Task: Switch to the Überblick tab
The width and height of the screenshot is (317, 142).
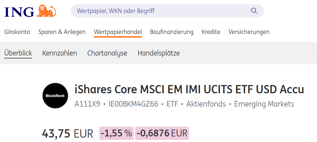Action: click(18, 53)
